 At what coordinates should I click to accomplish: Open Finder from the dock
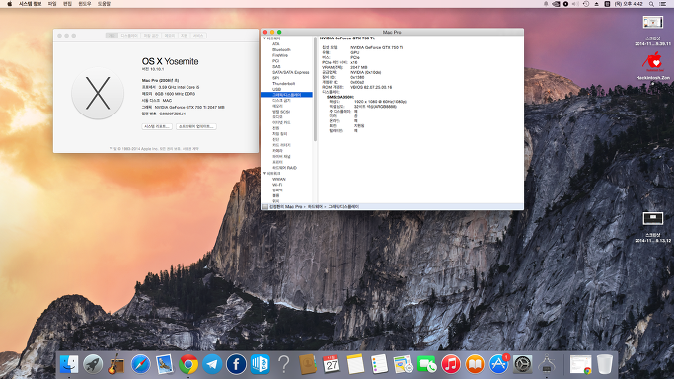pyautogui.click(x=69, y=364)
